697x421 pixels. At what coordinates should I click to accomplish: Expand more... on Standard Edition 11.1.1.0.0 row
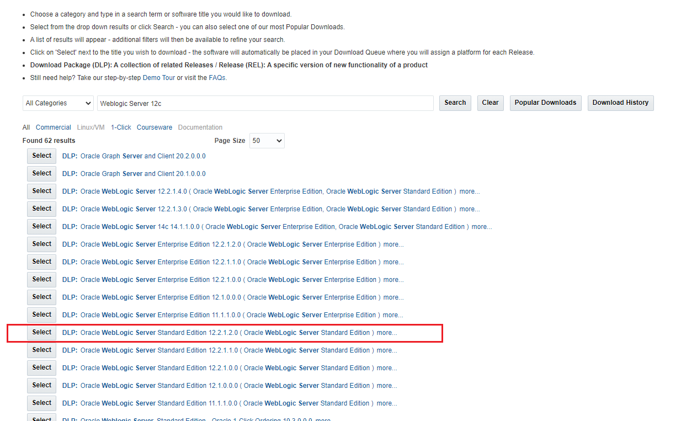386,403
